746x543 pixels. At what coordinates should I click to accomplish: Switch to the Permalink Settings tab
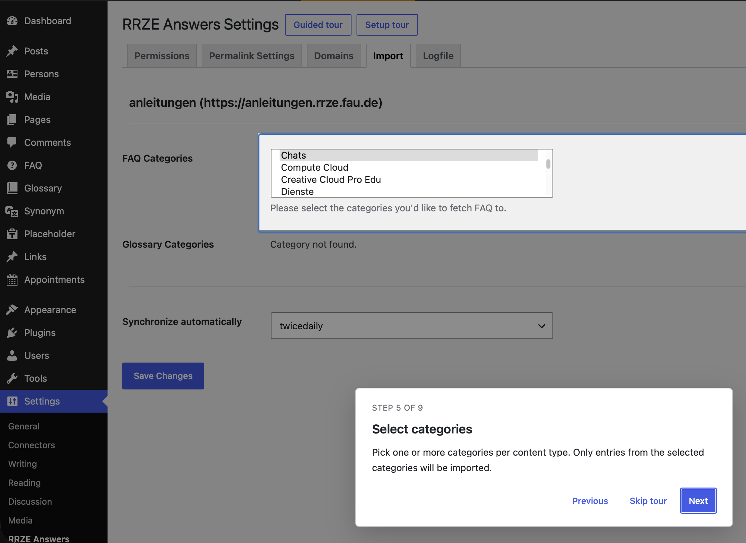252,56
